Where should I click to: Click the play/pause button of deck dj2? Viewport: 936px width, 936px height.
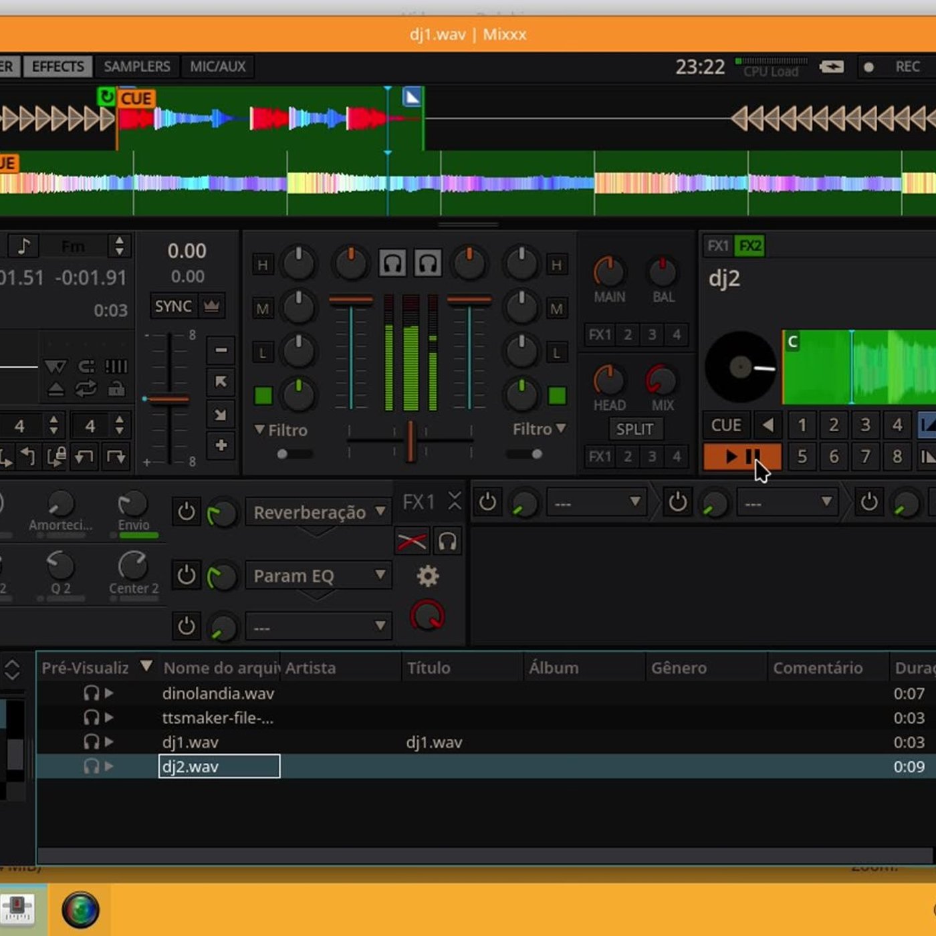(742, 457)
